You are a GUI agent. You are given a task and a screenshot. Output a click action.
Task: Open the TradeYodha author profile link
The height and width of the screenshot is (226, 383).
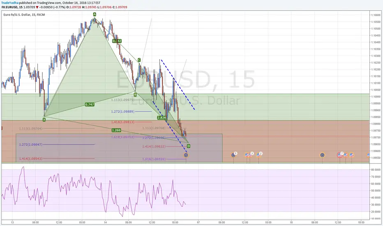tap(10, 3)
